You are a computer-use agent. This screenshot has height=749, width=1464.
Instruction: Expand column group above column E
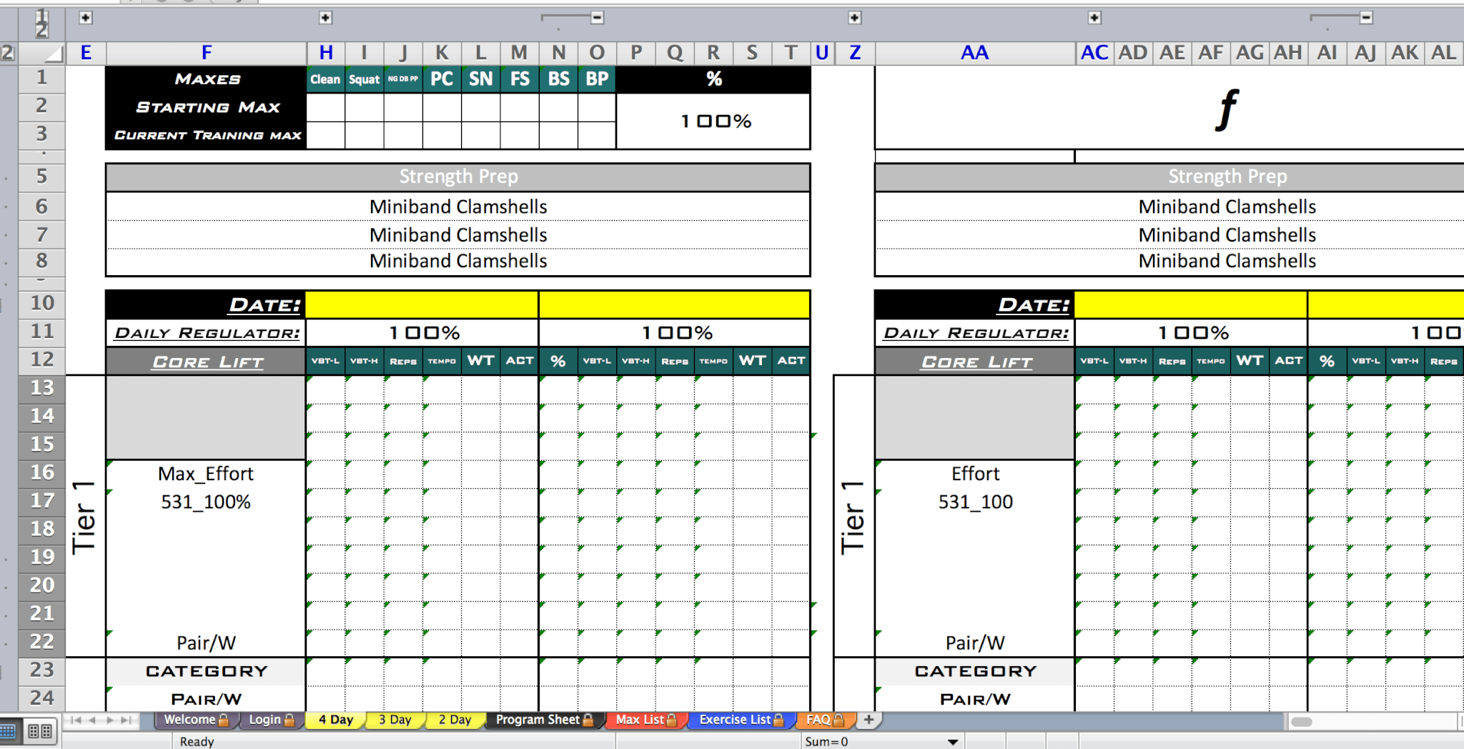(x=86, y=18)
